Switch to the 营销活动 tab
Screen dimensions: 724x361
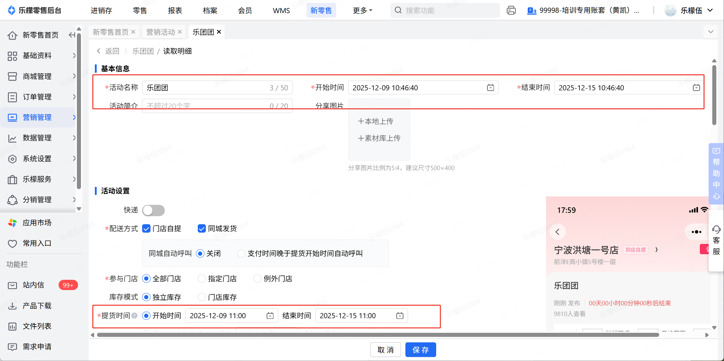(x=160, y=32)
